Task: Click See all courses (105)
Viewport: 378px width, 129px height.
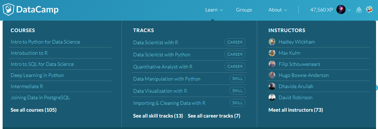Action: (x=33, y=110)
